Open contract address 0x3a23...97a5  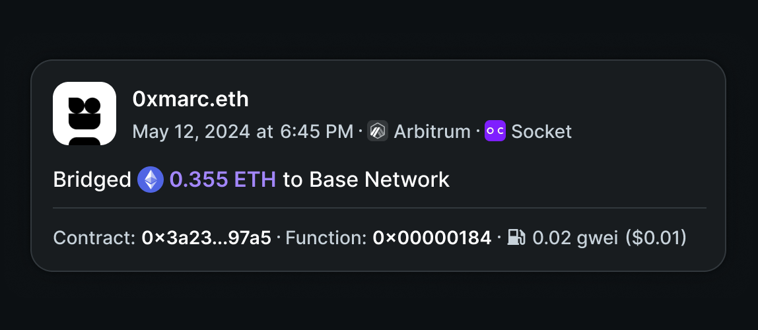click(207, 238)
